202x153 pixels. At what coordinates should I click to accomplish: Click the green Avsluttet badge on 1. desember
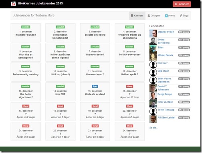coord(26,27)
